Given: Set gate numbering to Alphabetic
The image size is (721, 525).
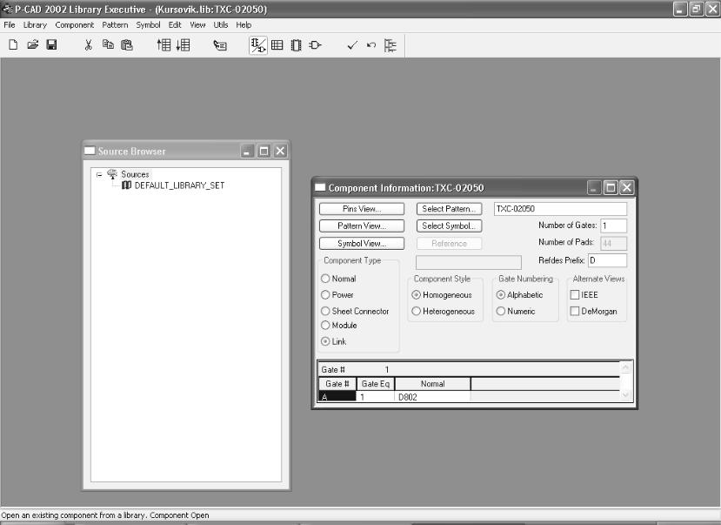Looking at the screenshot, I should pyautogui.click(x=501, y=294).
